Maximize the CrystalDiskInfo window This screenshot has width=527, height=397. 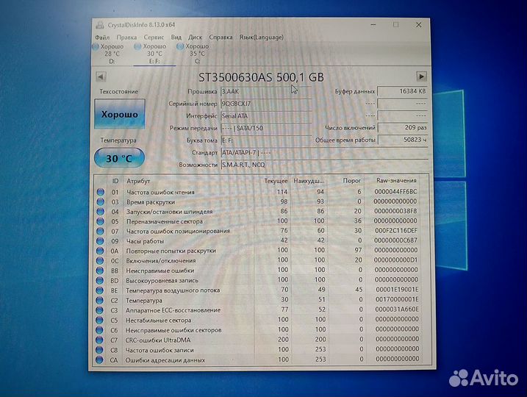tap(396, 25)
